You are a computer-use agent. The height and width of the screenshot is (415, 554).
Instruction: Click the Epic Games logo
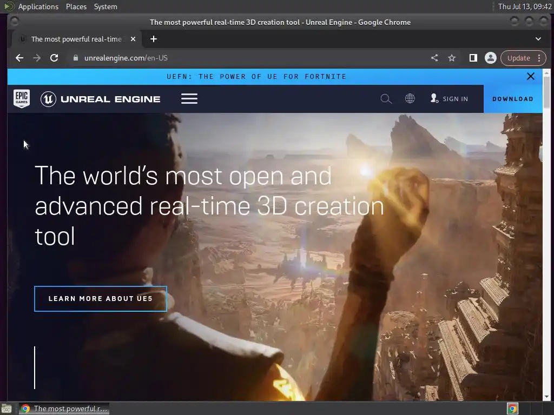(x=22, y=98)
